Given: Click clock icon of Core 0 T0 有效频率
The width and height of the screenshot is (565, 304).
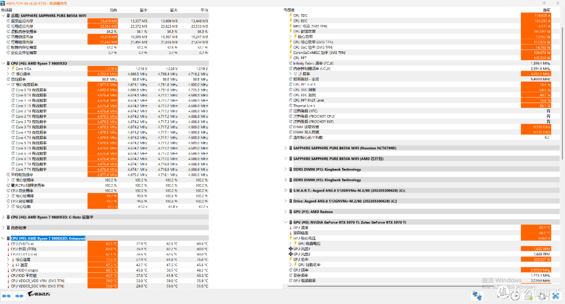Looking at the screenshot, I should click(x=13, y=89).
